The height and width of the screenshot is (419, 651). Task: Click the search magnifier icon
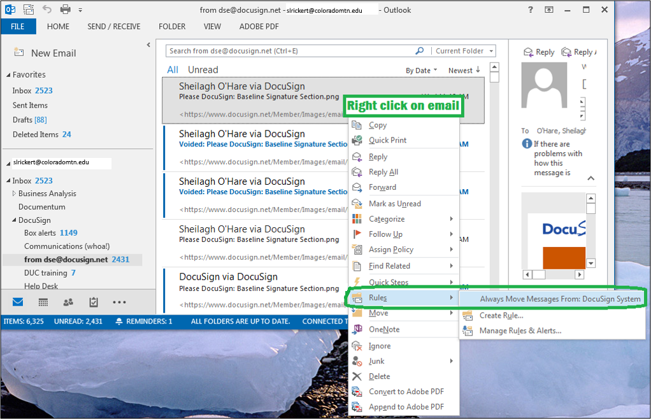click(x=420, y=50)
